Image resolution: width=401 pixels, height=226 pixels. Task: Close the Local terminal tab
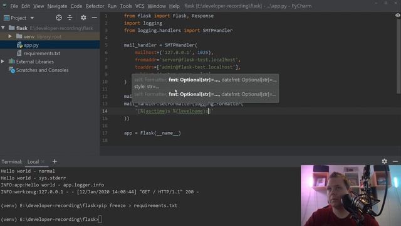43,161
